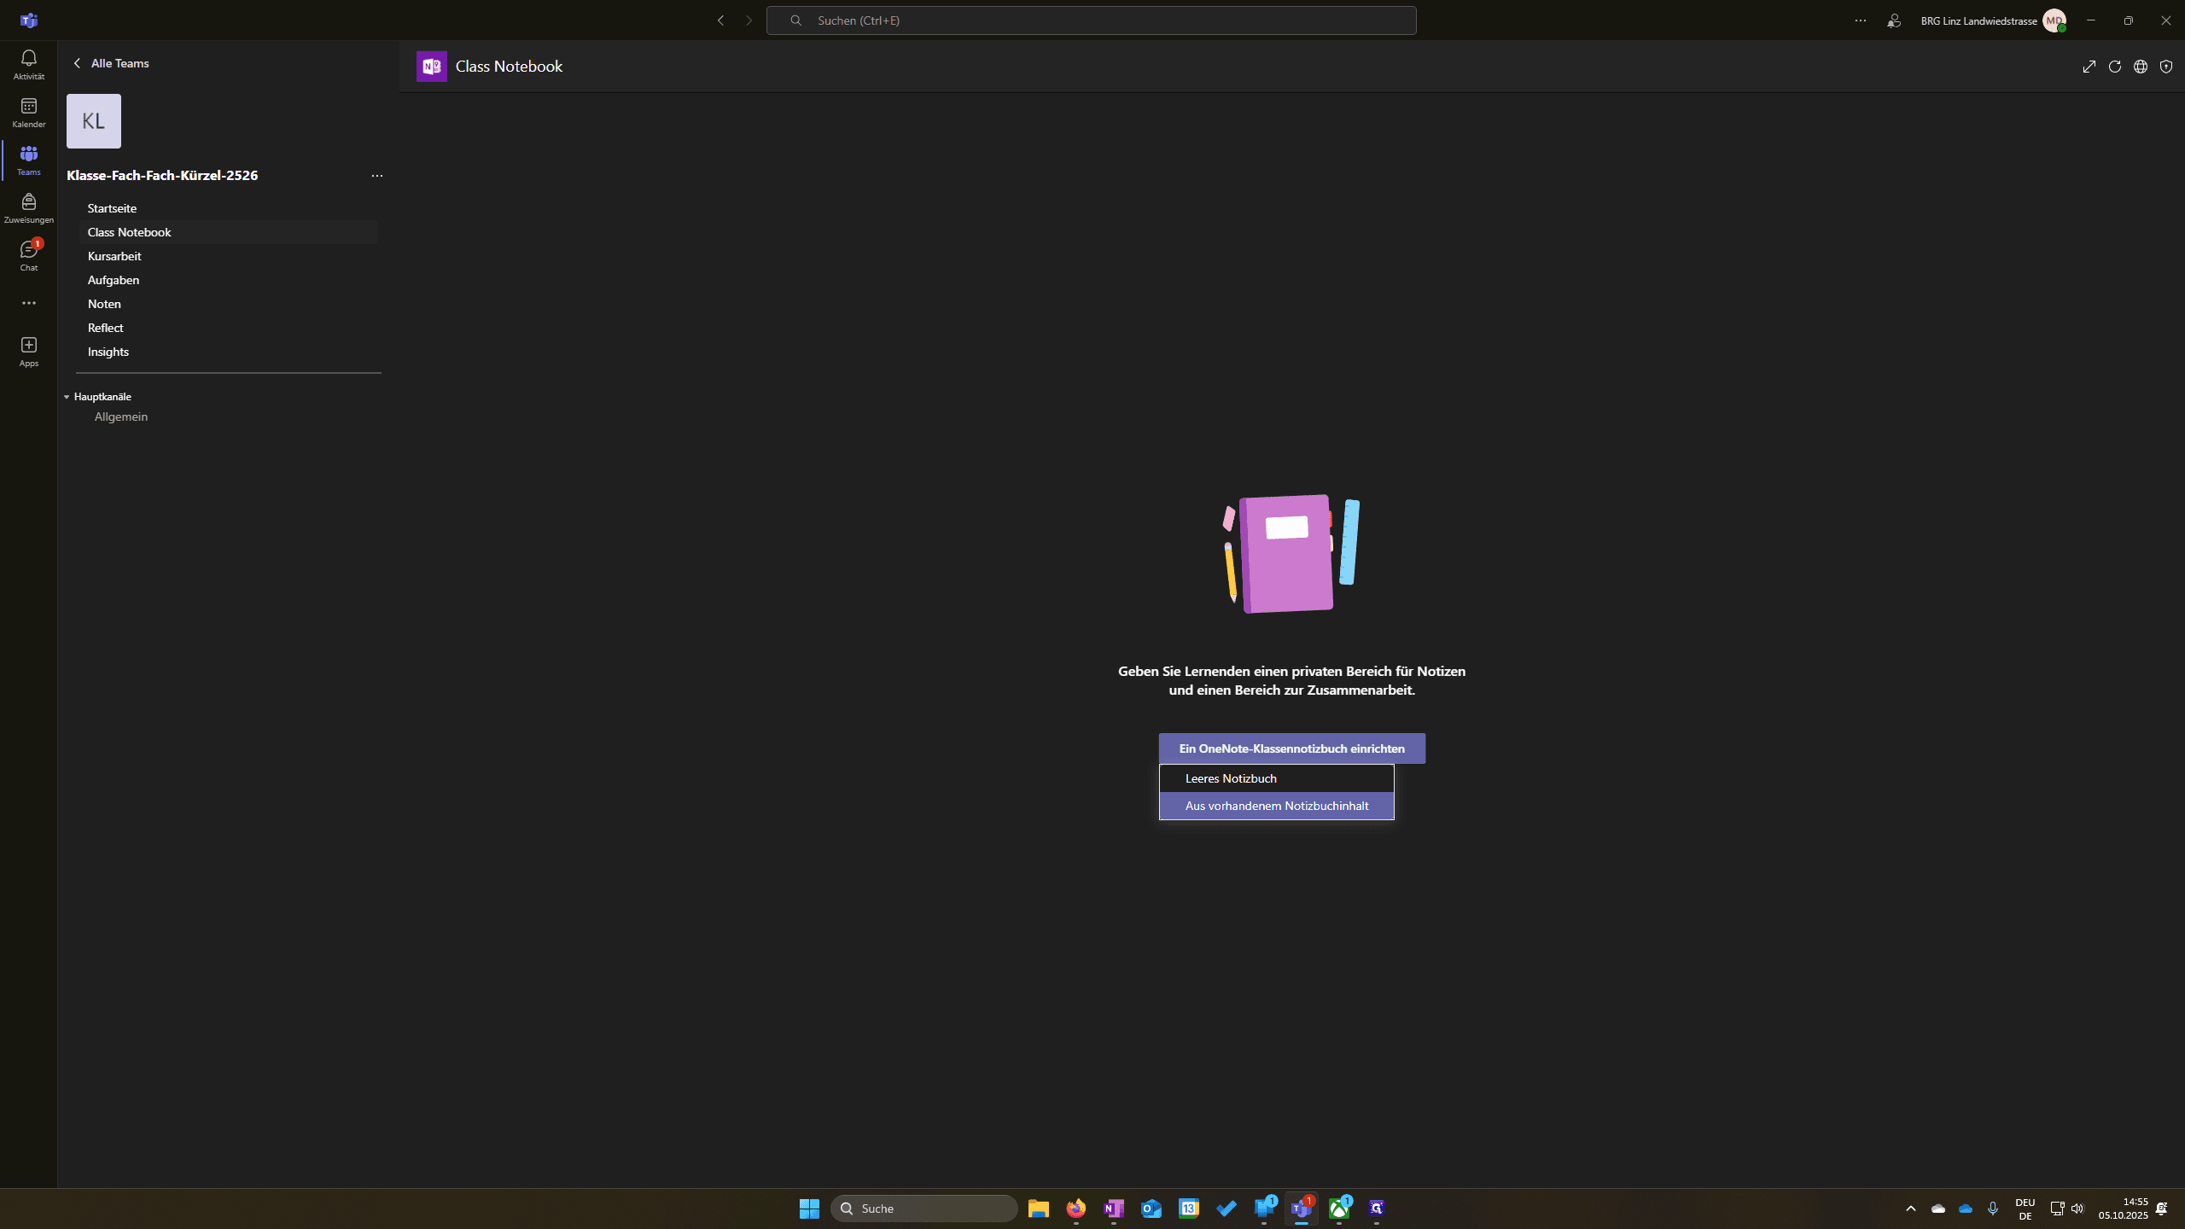Open Reflect in team menu

(x=228, y=328)
